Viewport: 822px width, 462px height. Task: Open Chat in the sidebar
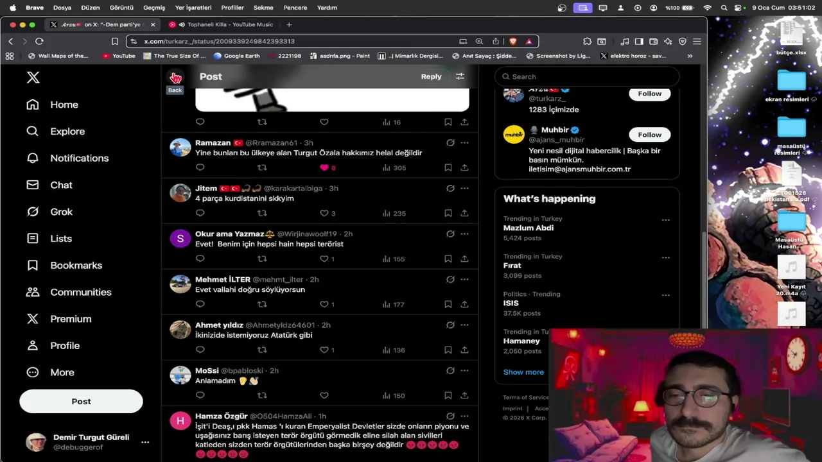click(49, 185)
